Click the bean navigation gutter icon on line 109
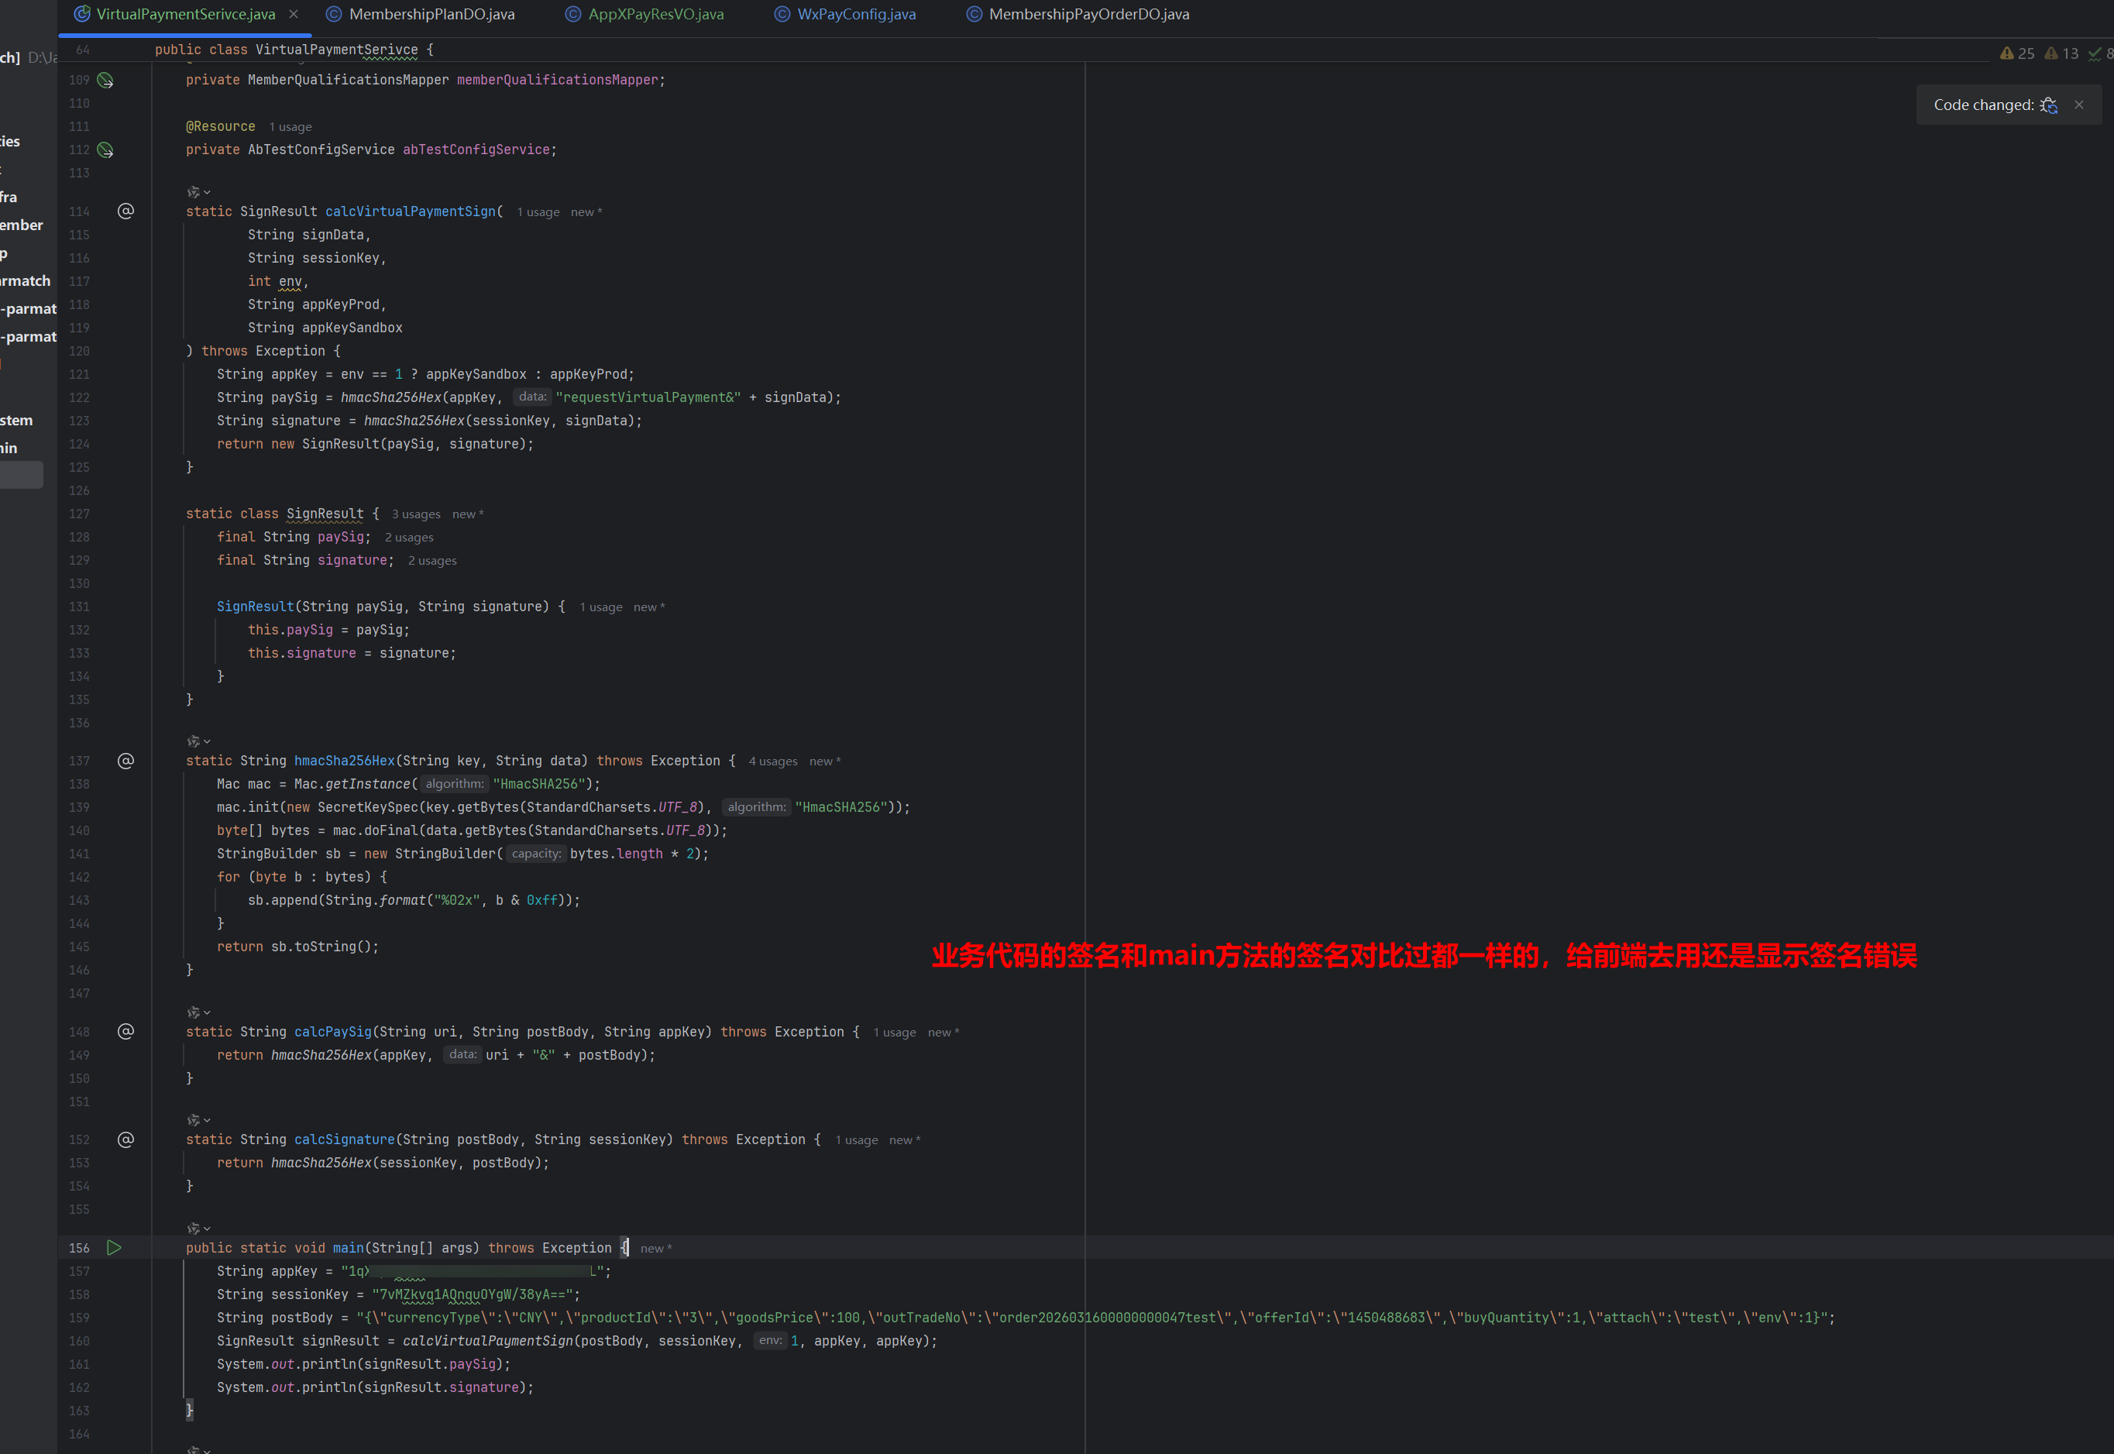Viewport: 2114px width, 1454px height. click(105, 80)
